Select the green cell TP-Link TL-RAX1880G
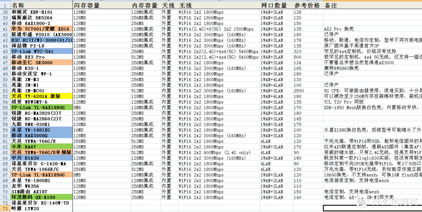This screenshot has height=212, width=422. 41,108
